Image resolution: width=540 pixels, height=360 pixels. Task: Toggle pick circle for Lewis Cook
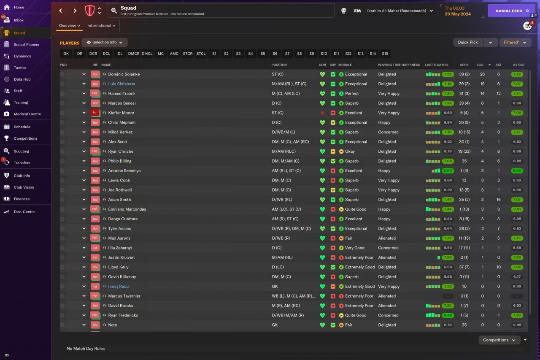pyautogui.click(x=62, y=180)
